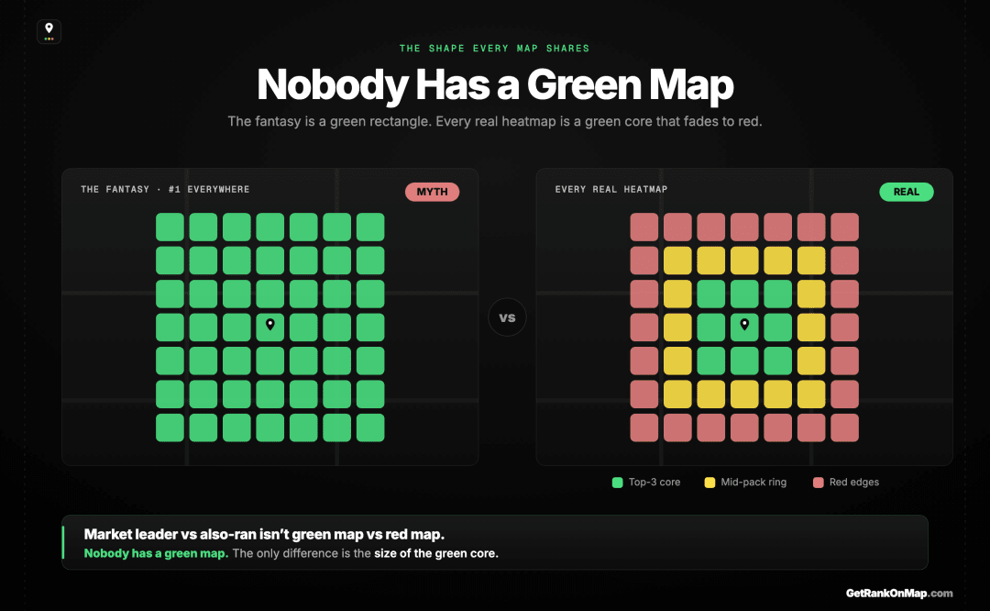Screen dimensions: 990x611
Task: Open the GetRankOnMap.com link
Action: click(x=899, y=594)
